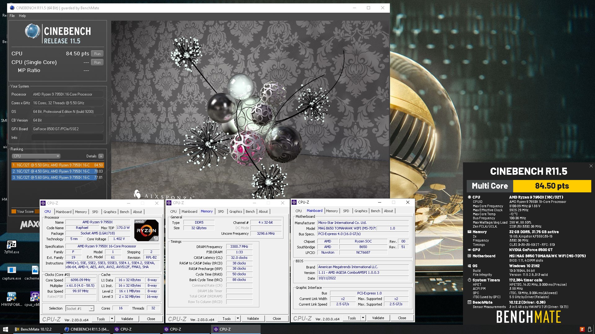Click the Multiplier value x 61.0
The height and width of the screenshot is (334, 595).
point(81,285)
